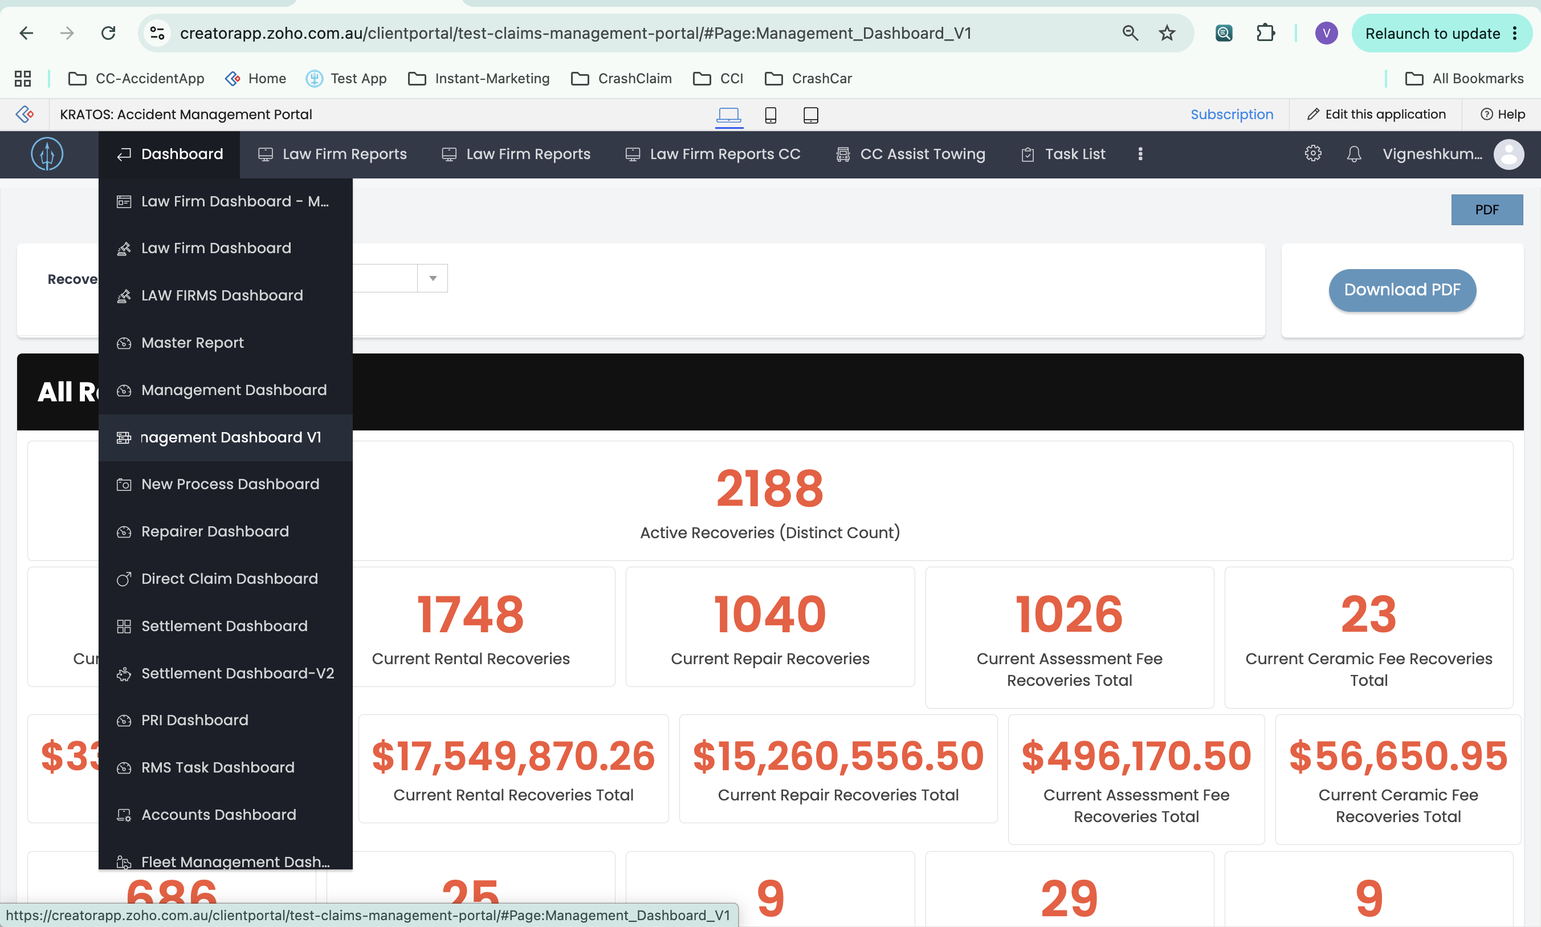Select Repairer Dashboard menu item
The image size is (1541, 927).
point(226,531)
